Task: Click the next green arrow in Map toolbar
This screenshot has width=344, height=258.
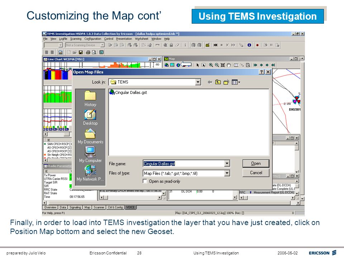Action: point(267,65)
